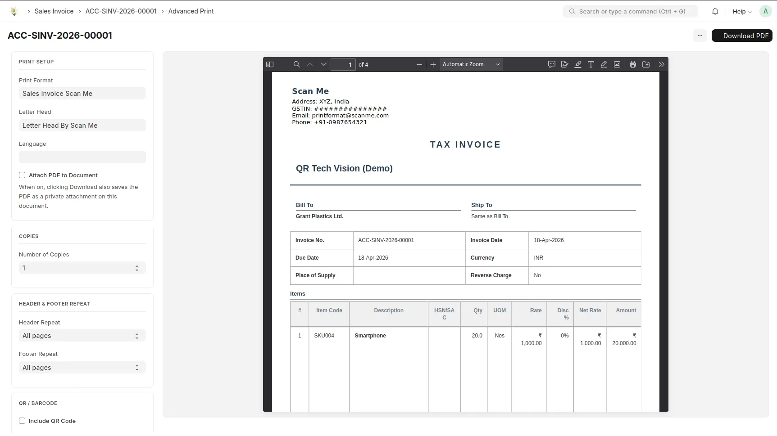This screenshot has height=436, width=777.
Task: Open ACC-SINV-2026-00001 breadcrumb
Action: tap(121, 11)
